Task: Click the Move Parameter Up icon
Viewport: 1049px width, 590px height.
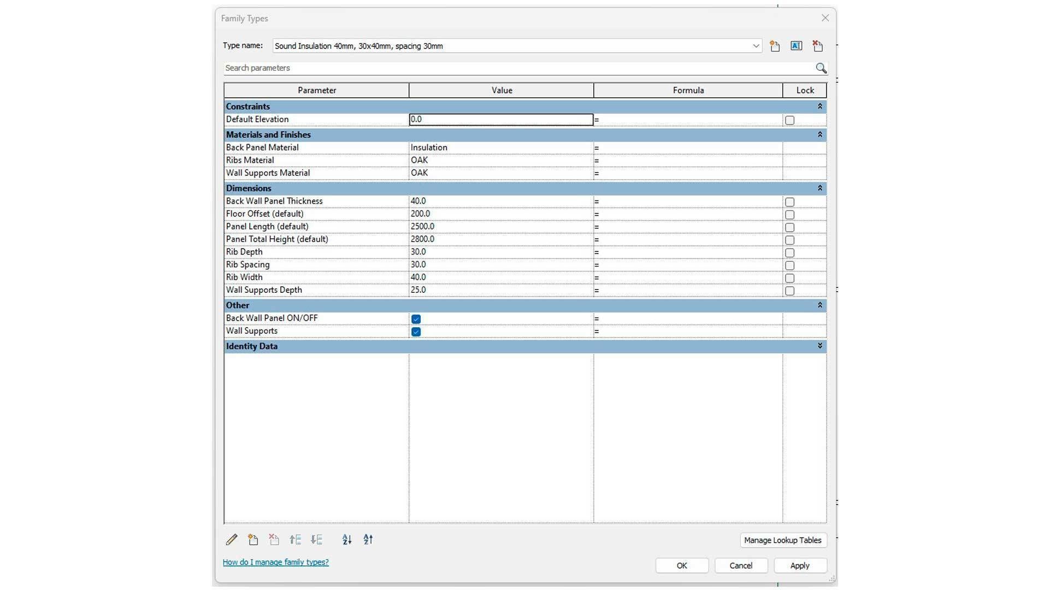Action: [x=296, y=540]
